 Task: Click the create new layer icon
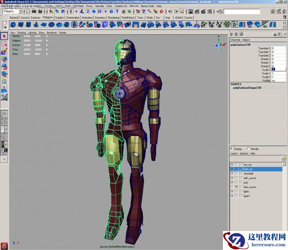284,159
